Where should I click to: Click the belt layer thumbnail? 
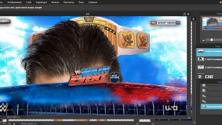[x=201, y=67]
